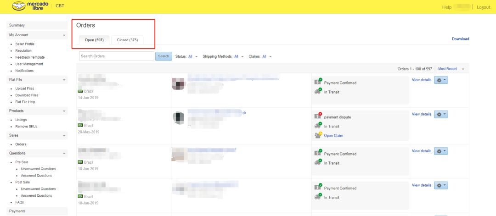This screenshot has width=496, height=216.
Task: Open Feedback Template in sidebar
Action: tap(30, 57)
